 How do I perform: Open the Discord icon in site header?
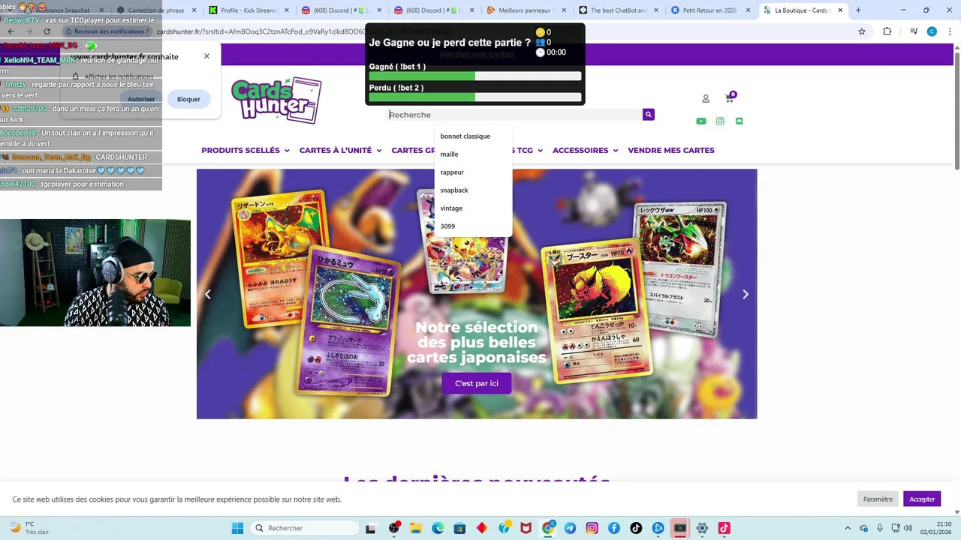(x=739, y=121)
